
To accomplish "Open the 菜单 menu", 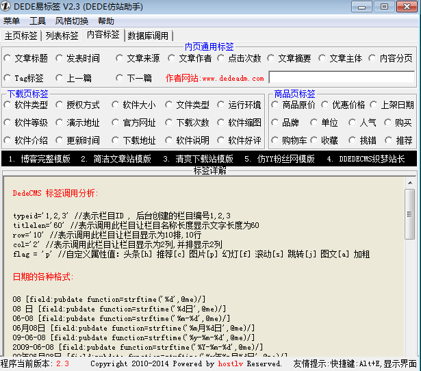I will [x=11, y=21].
